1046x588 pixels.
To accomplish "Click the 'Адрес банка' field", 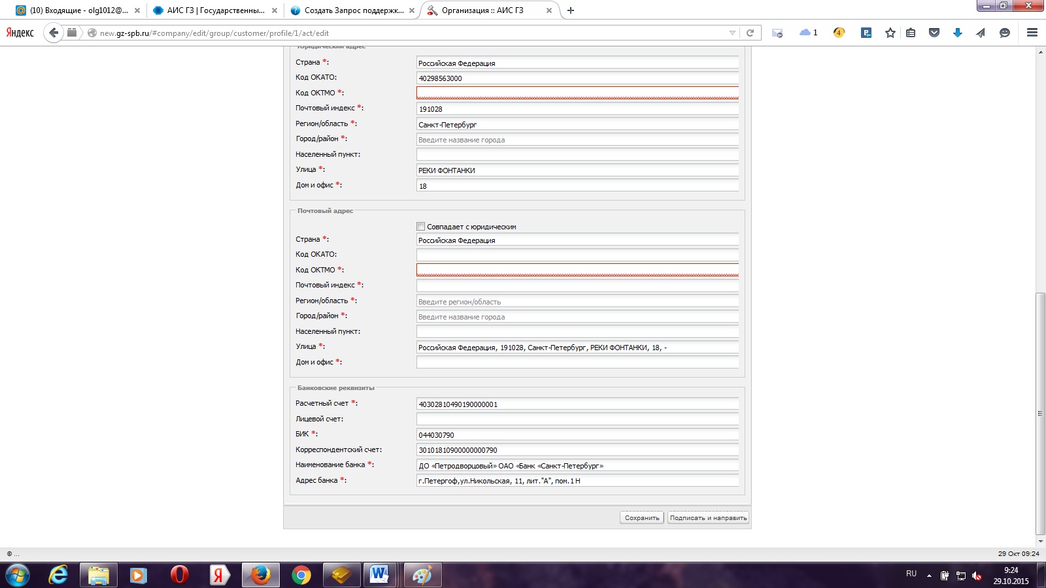I will pyautogui.click(x=577, y=480).
